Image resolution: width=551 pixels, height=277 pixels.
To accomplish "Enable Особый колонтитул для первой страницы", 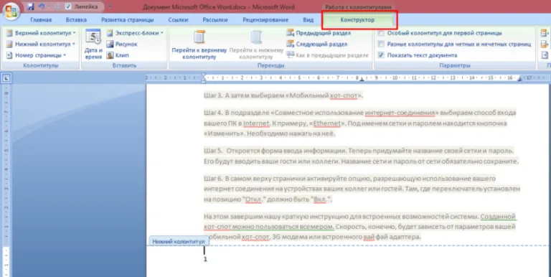I will point(381,33).
